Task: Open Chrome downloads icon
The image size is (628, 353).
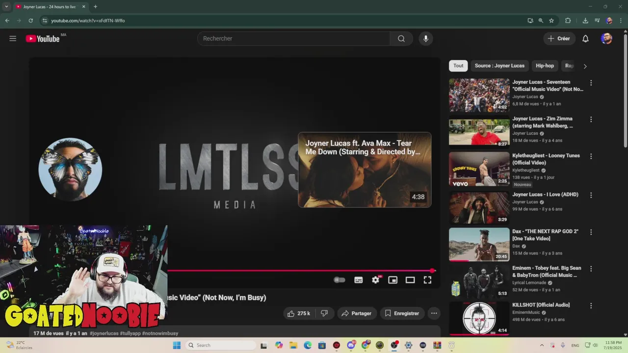Action: point(585,21)
